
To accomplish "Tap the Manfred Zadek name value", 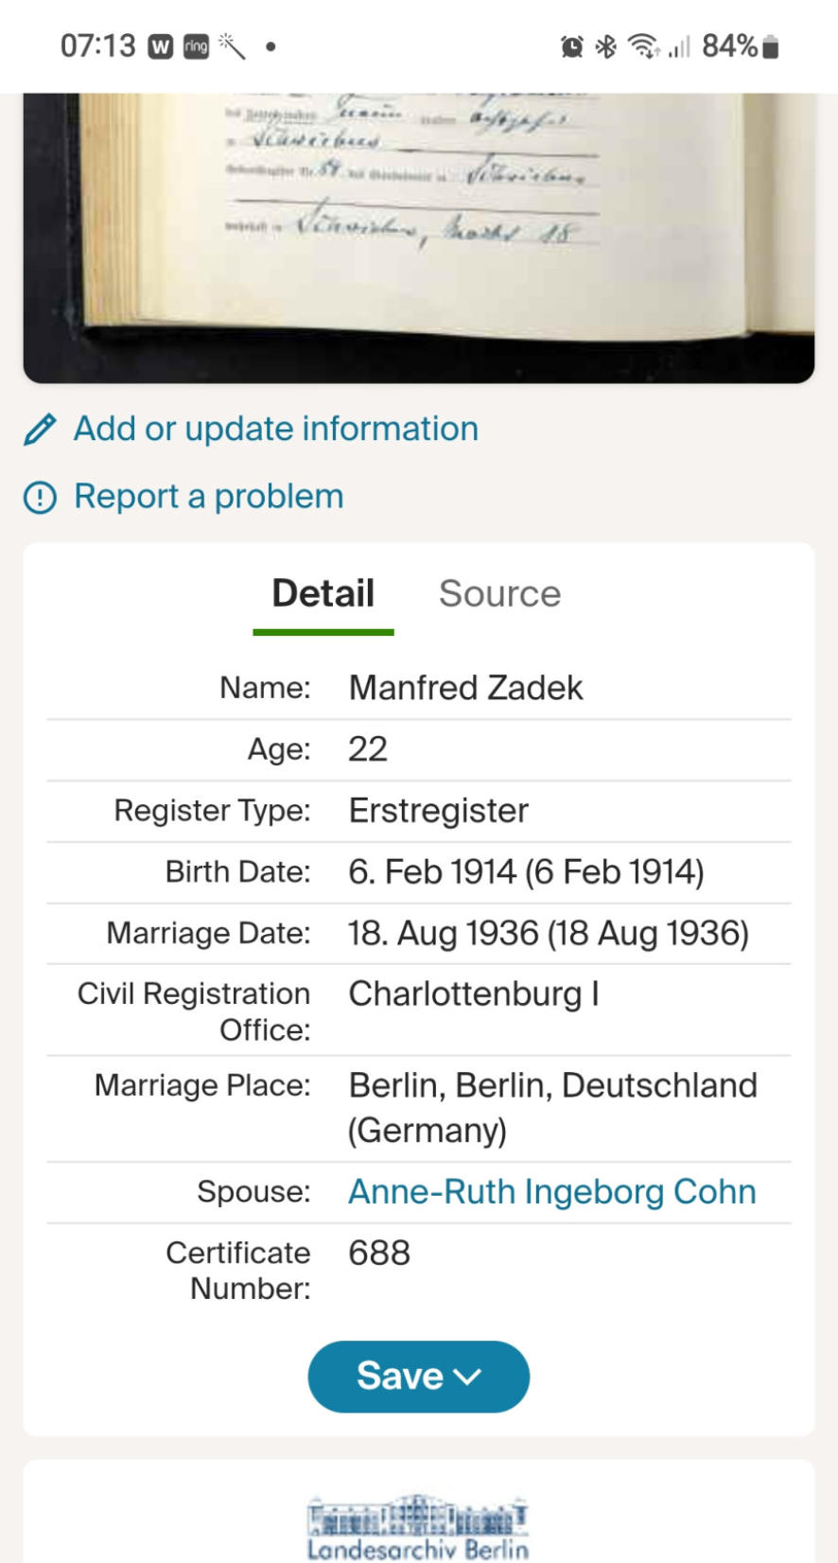I will tap(465, 688).
